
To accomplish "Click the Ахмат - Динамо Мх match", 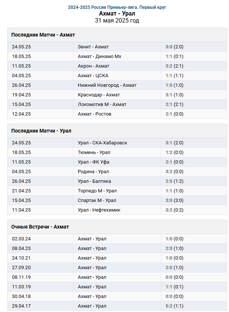I will pos(100,56).
